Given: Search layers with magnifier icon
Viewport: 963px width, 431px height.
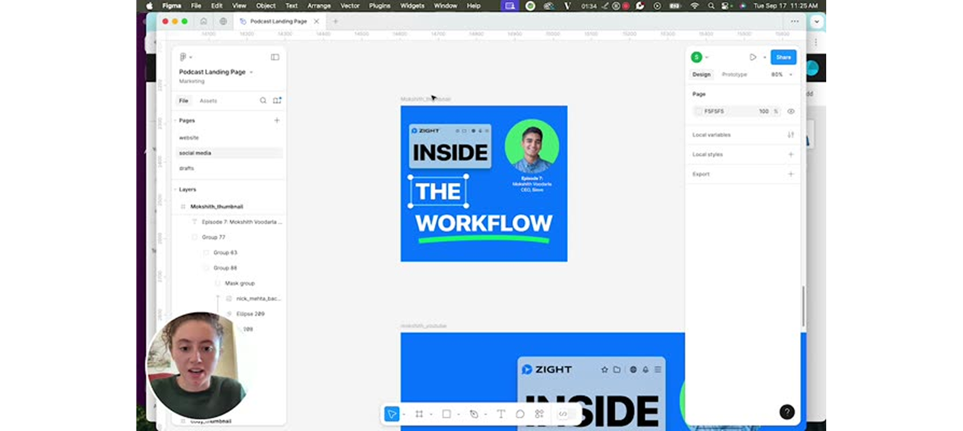Looking at the screenshot, I should pyautogui.click(x=263, y=101).
